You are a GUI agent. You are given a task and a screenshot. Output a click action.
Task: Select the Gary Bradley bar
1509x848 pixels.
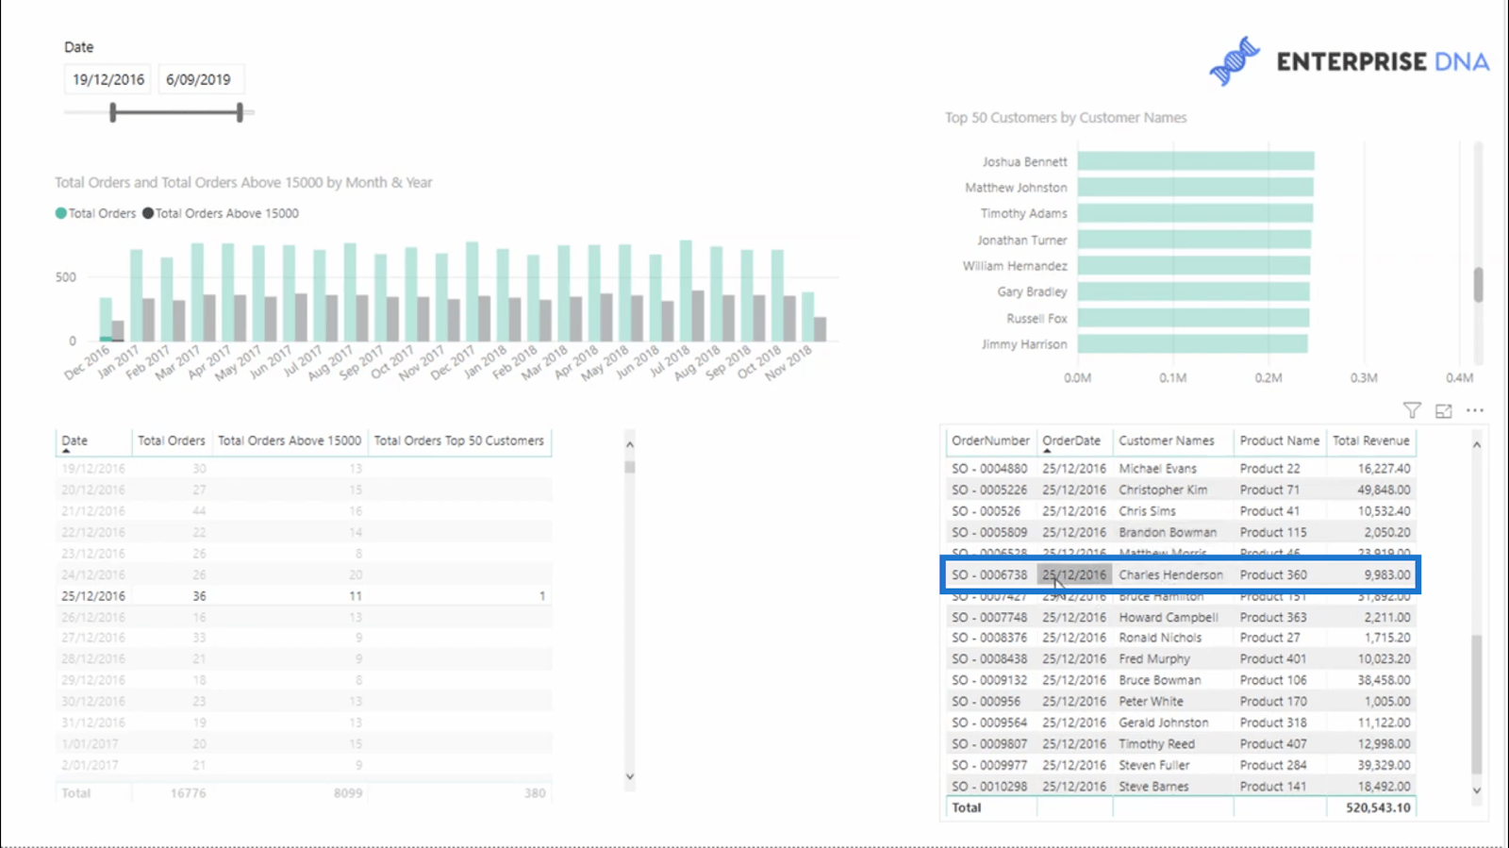coord(1194,291)
